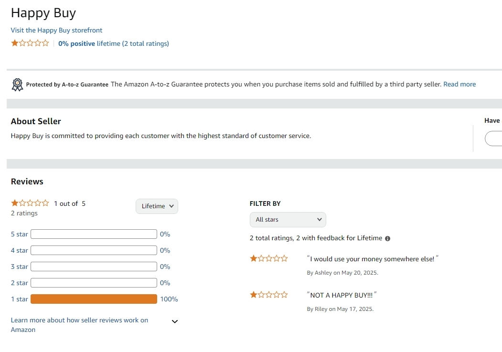Select the 3 star rating bar

[x=94, y=267]
